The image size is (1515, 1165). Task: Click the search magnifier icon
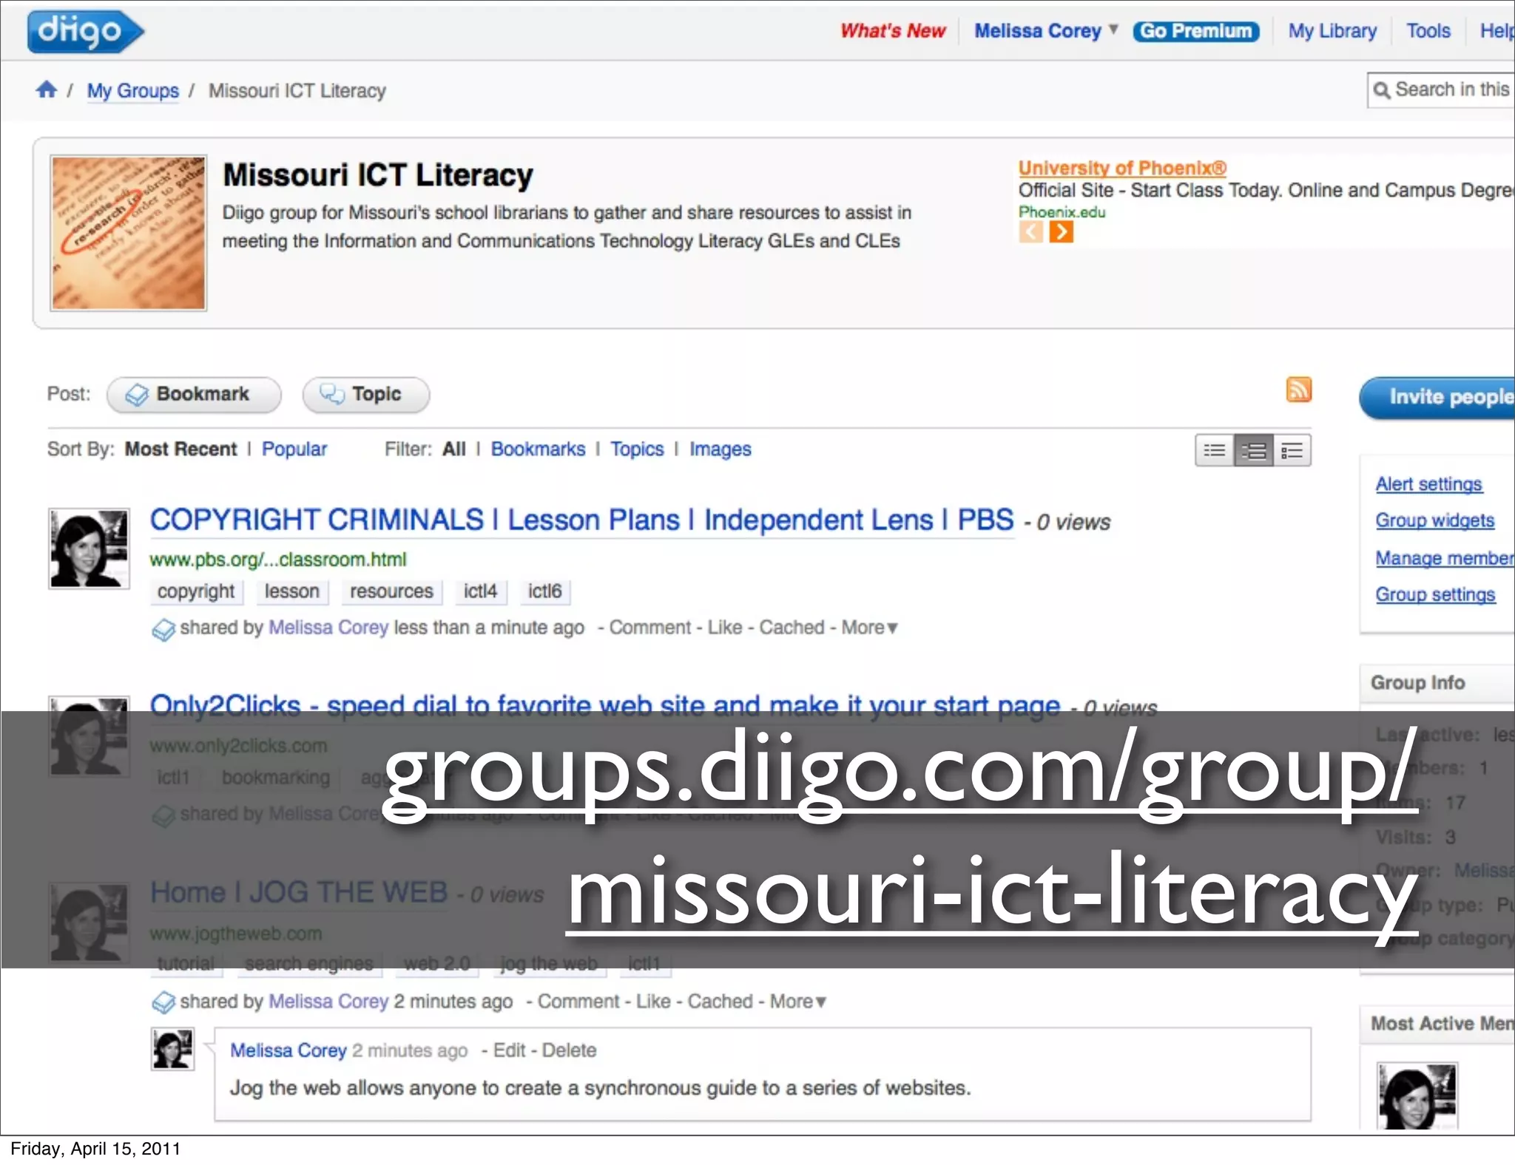(1380, 90)
